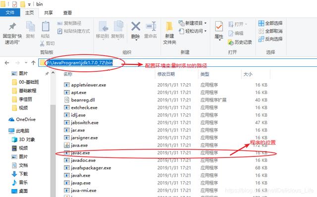Image resolution: width=317 pixels, height=197 pixels.
Task: Click the Copy To (复制到) icon
Action: click(x=118, y=26)
